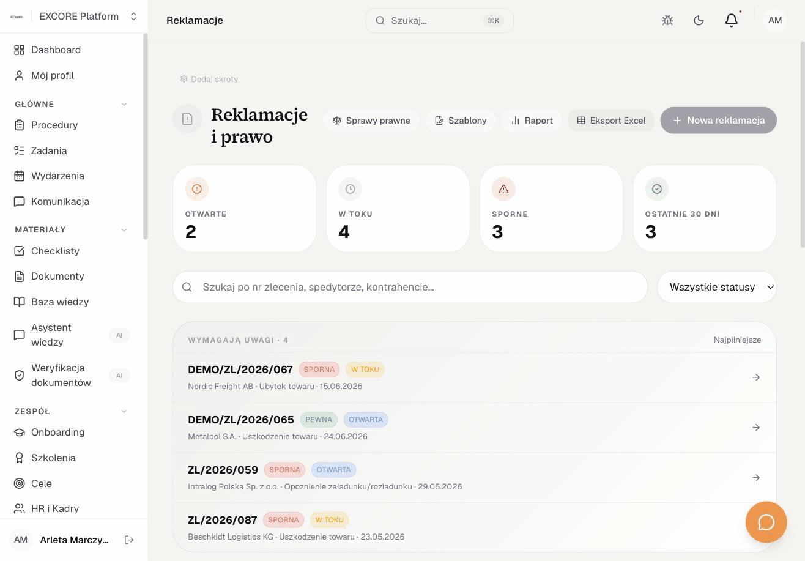Click the bug report icon
This screenshot has height=561, width=805.
click(x=667, y=20)
